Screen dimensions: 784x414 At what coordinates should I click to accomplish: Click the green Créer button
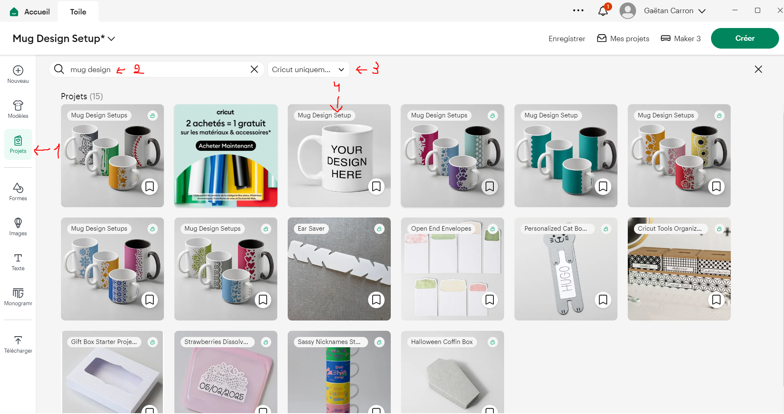tap(745, 38)
